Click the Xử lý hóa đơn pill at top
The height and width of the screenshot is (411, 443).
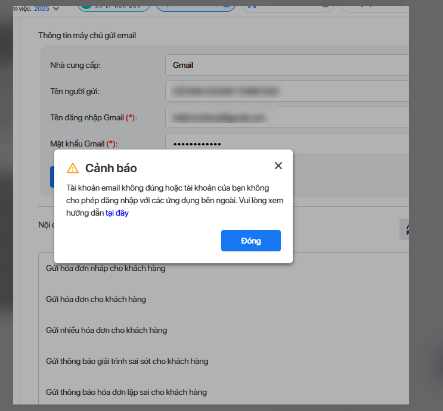pos(114,7)
